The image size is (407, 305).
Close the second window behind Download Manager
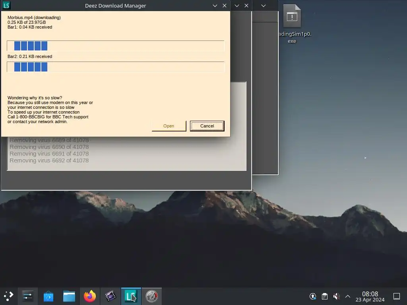(246, 6)
